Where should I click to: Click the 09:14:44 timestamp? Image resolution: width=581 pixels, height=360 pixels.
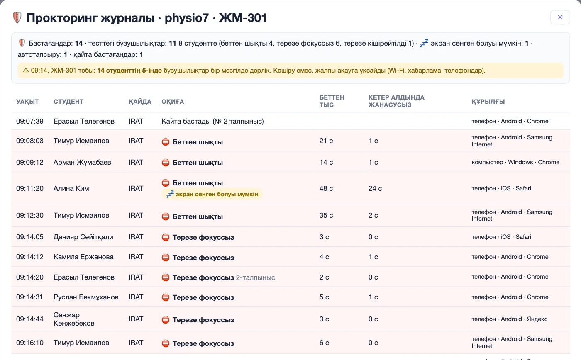(30, 319)
